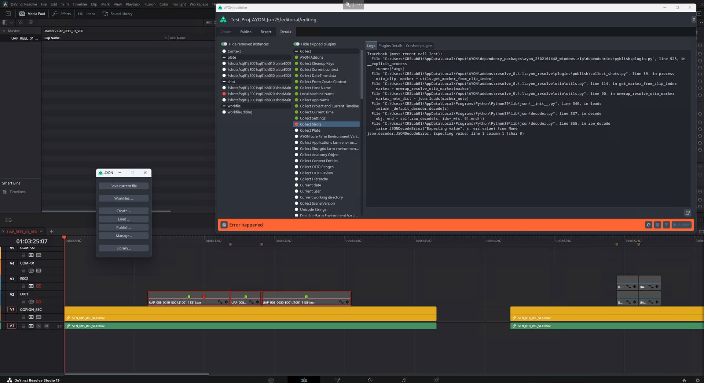Screen dimensions: 704x383
Task: Open the Clip Name column sort dropdown
Action: (x=166, y=38)
